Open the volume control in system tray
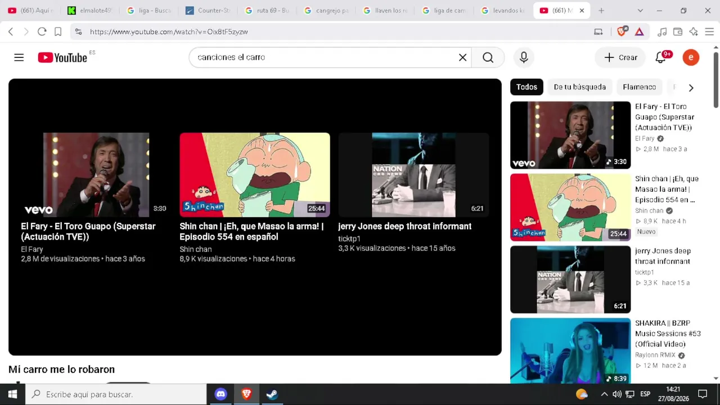This screenshot has width=720, height=405. (617, 394)
